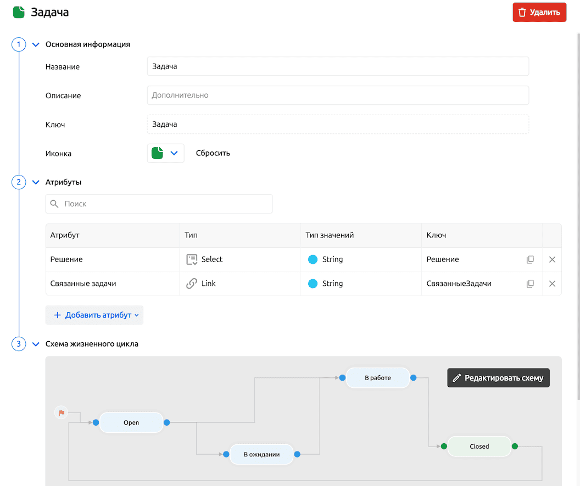Click Сбросить to reset the icon
Screen dimensions: 580x486
tap(213, 153)
